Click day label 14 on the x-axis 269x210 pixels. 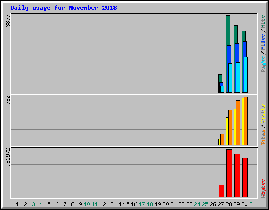(118, 204)
